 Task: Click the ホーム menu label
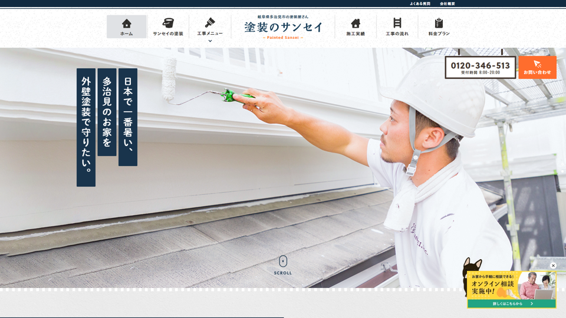(126, 34)
